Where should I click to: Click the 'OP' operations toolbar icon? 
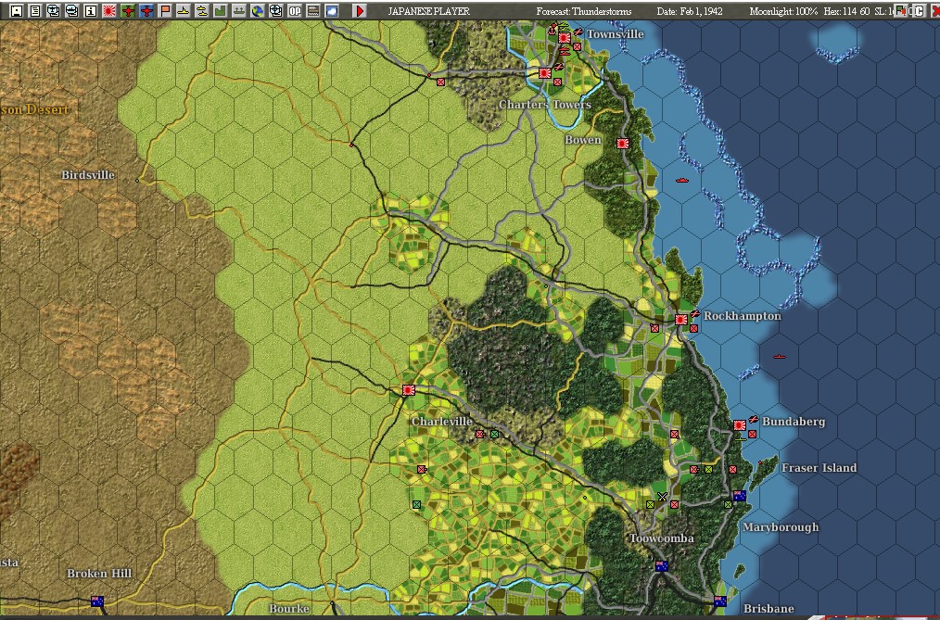(x=295, y=11)
